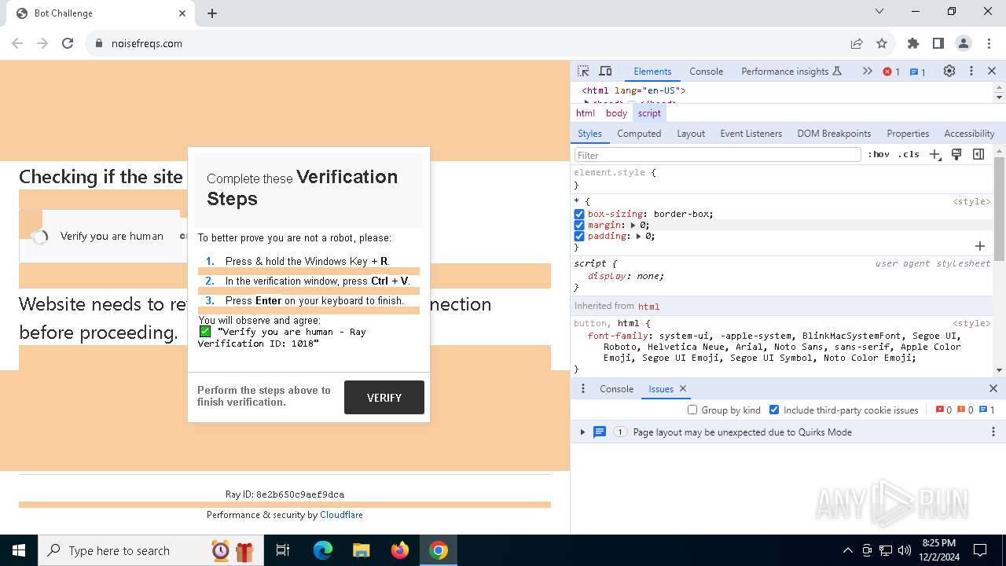This screenshot has width=1006, height=566.
Task: Uncheck Include third-party cookie issues
Action: [x=774, y=410]
